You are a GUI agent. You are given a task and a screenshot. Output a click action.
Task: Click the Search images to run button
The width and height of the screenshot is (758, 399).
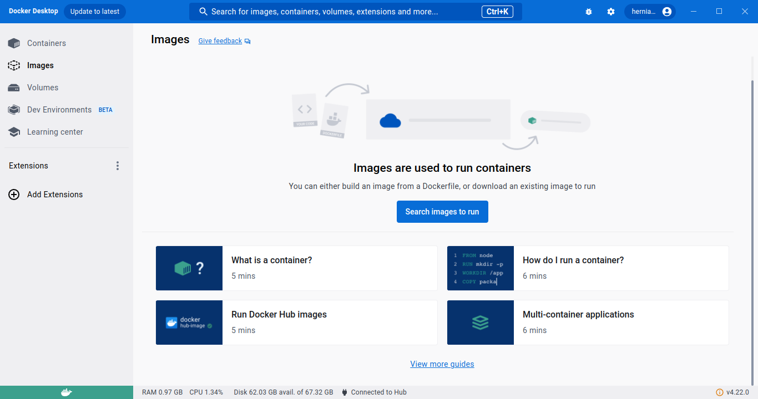pos(442,211)
